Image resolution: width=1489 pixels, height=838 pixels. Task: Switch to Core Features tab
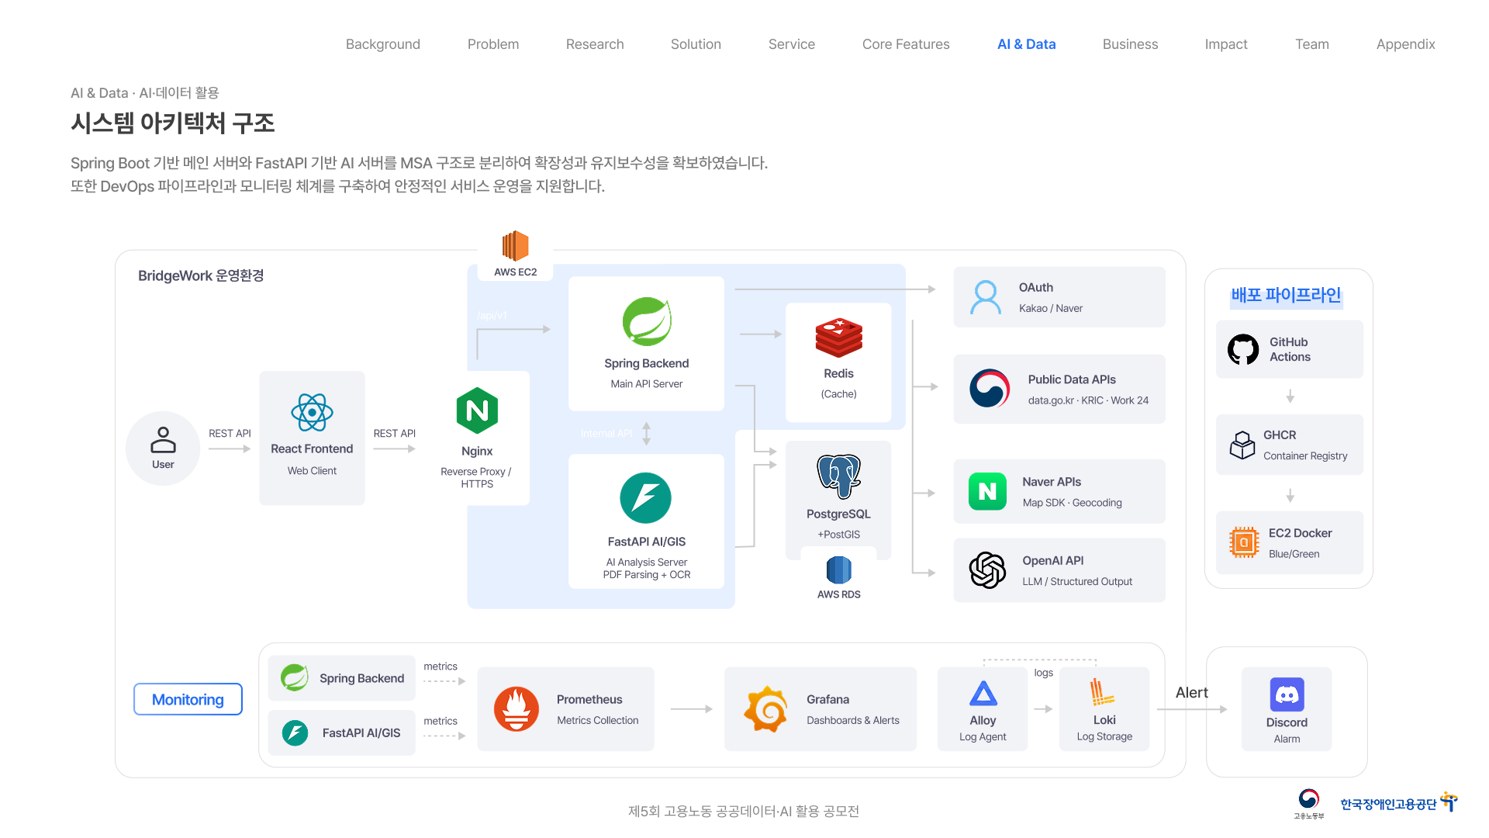[x=906, y=44]
